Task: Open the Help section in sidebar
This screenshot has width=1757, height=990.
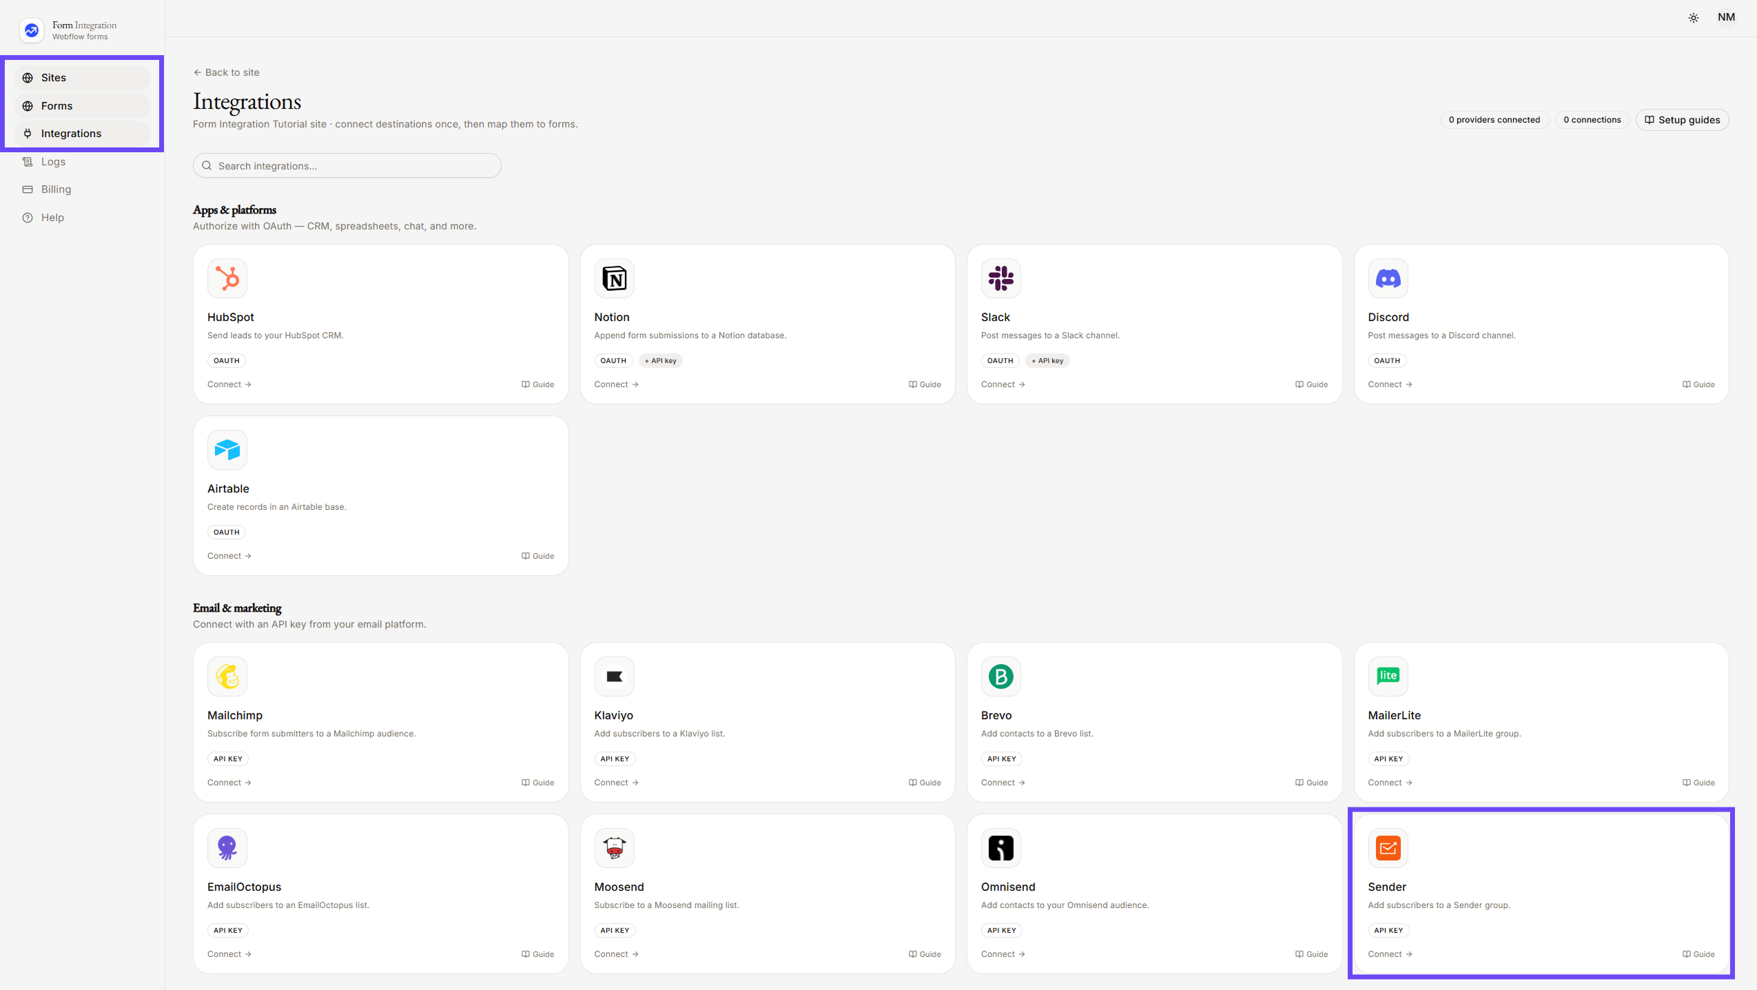Action: 82,218
